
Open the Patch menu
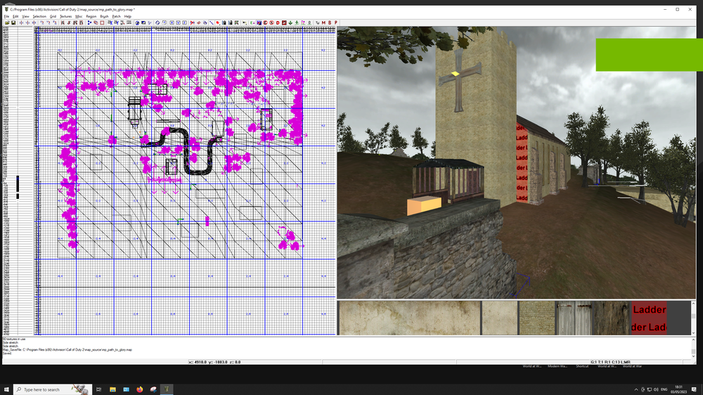[x=116, y=16]
